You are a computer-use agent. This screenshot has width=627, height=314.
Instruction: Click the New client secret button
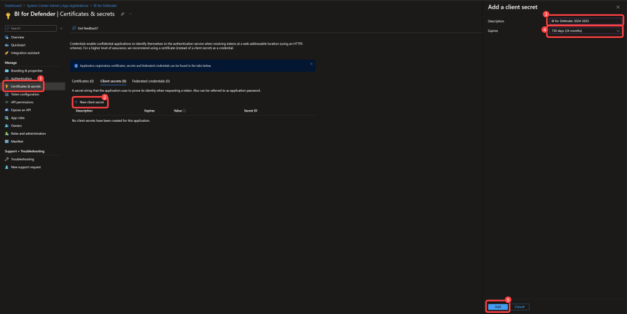[x=90, y=102]
